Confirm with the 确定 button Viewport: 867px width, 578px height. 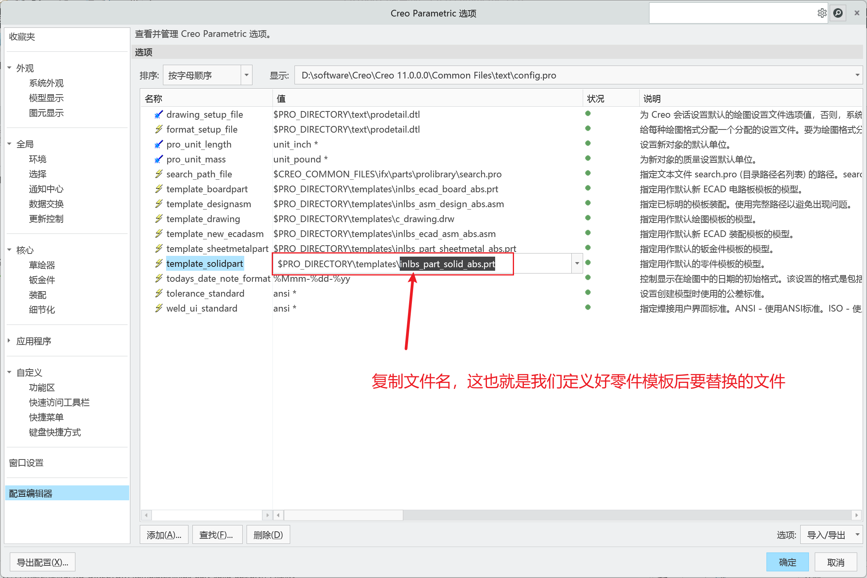[787, 562]
